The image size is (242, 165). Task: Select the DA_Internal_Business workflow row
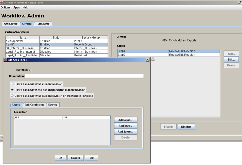point(57,48)
